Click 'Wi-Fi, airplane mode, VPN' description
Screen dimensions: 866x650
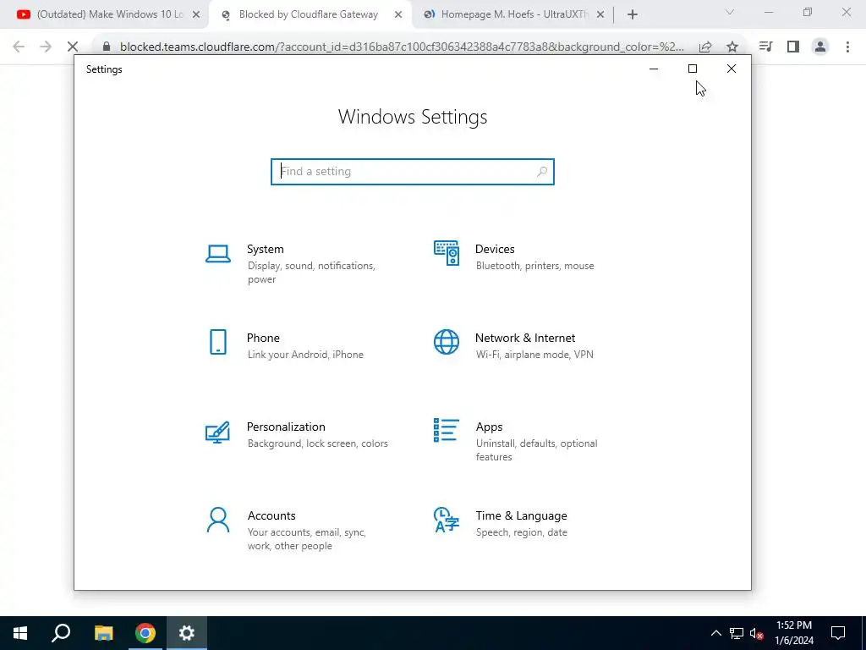(534, 355)
